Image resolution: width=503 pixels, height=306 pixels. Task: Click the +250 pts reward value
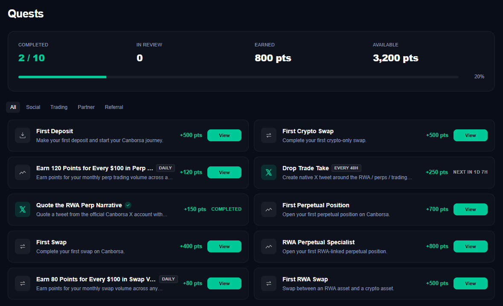[436, 172]
